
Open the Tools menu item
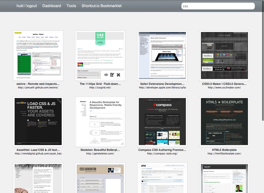(71, 6)
